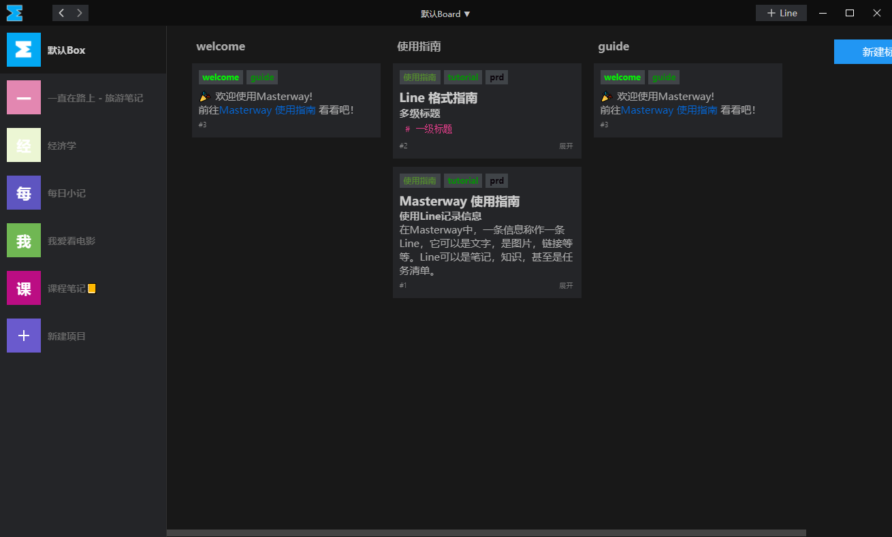Click the 使用Line记录信息 subheading
Viewport: 892px width, 537px height.
pyautogui.click(x=441, y=216)
